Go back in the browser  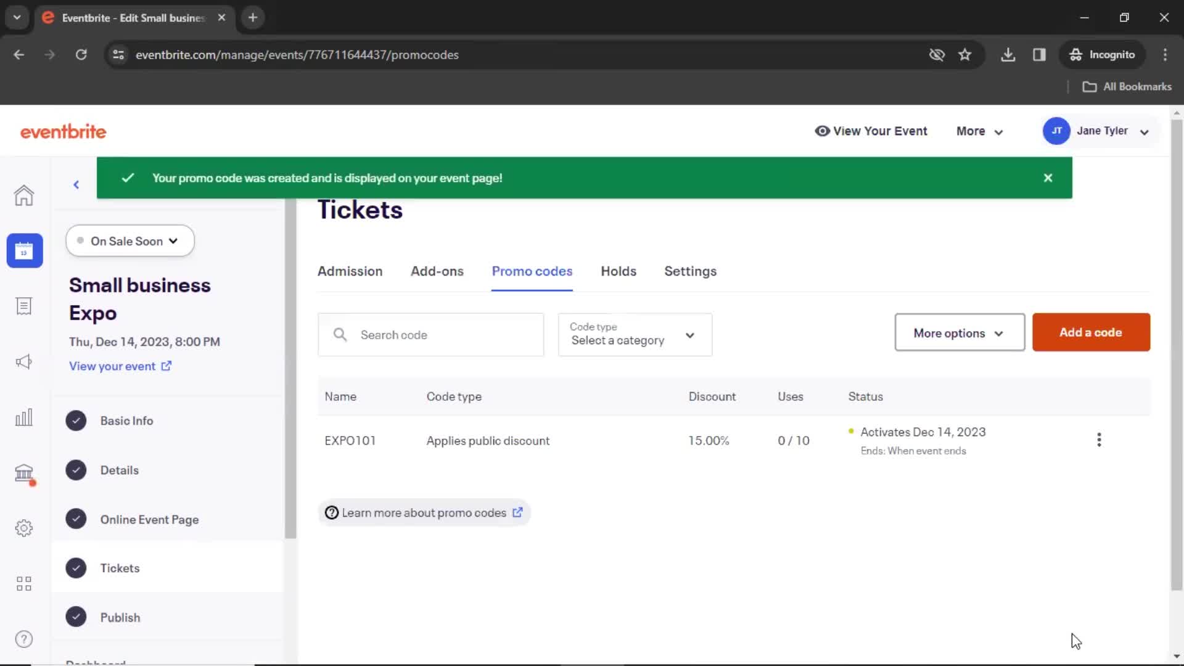tap(19, 54)
